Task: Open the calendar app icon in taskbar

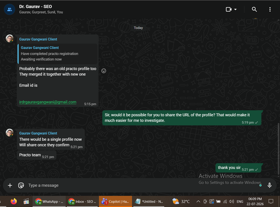Action: [26, 201]
